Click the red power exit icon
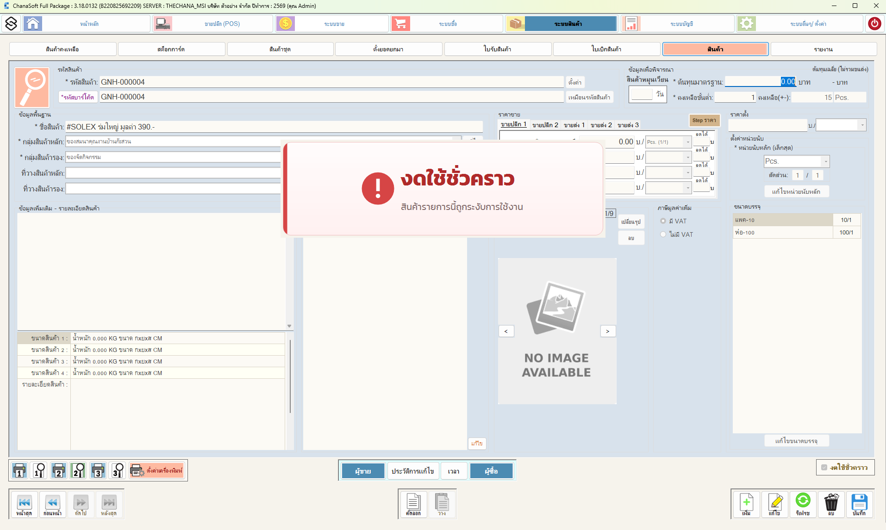This screenshot has width=886, height=530. 874,24
